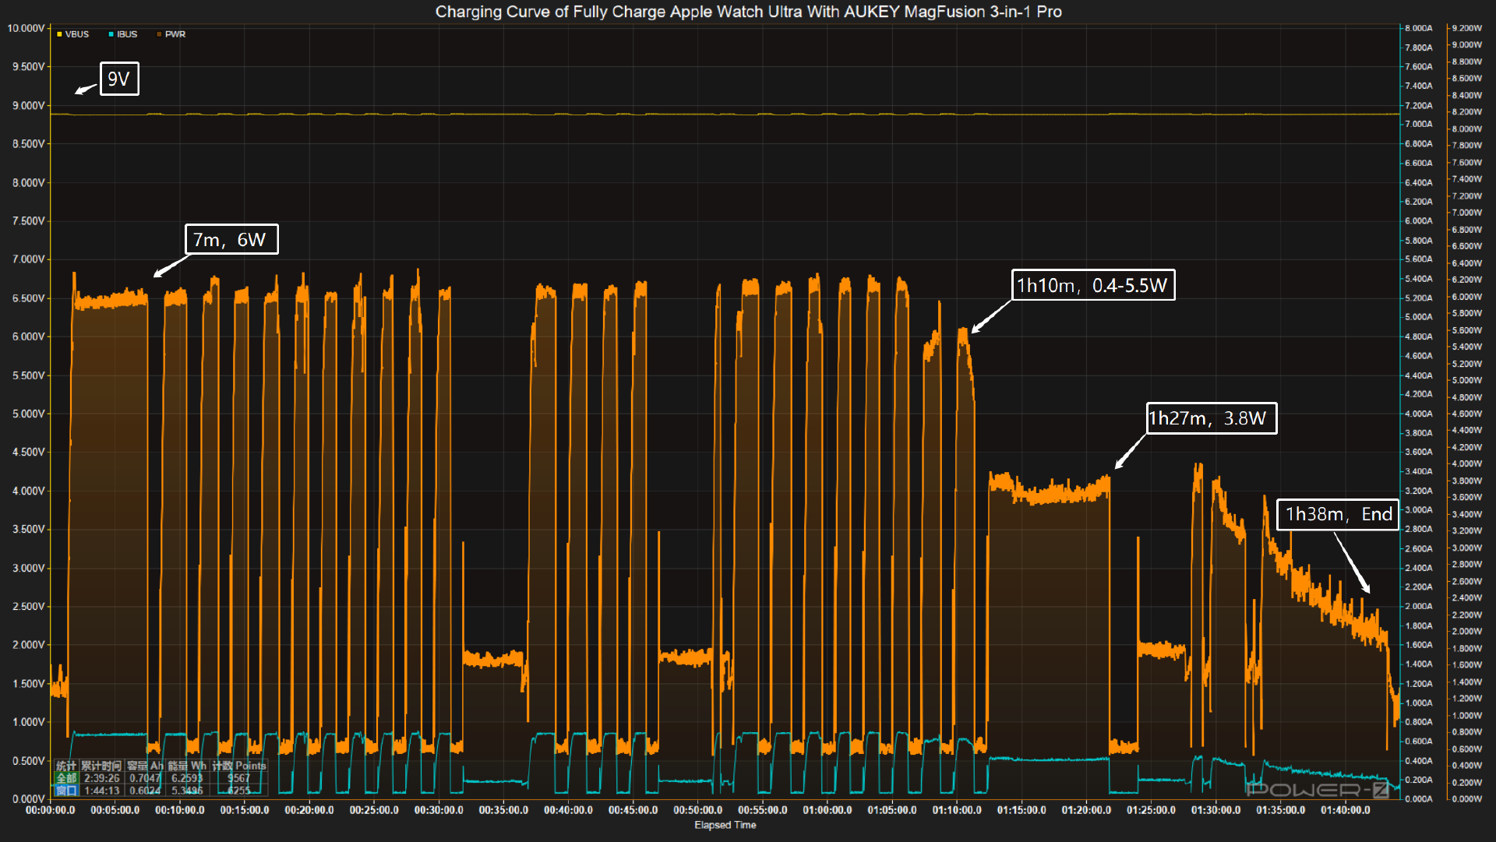Click the points count 9567

tap(238, 778)
